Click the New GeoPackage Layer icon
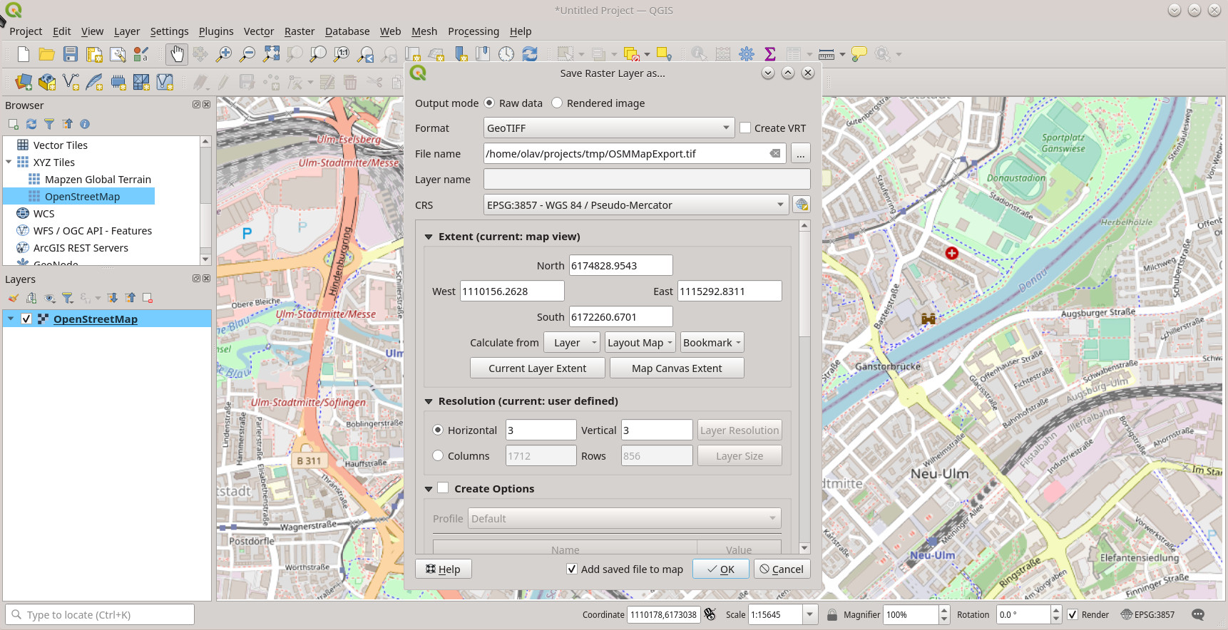The image size is (1228, 630). pos(47,82)
